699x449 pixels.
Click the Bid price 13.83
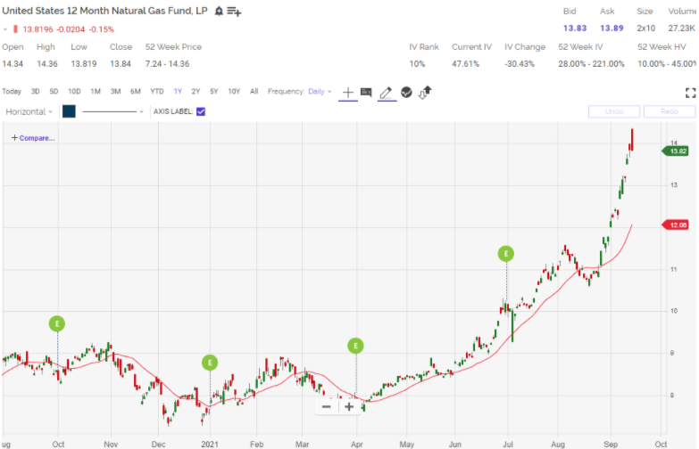point(575,29)
